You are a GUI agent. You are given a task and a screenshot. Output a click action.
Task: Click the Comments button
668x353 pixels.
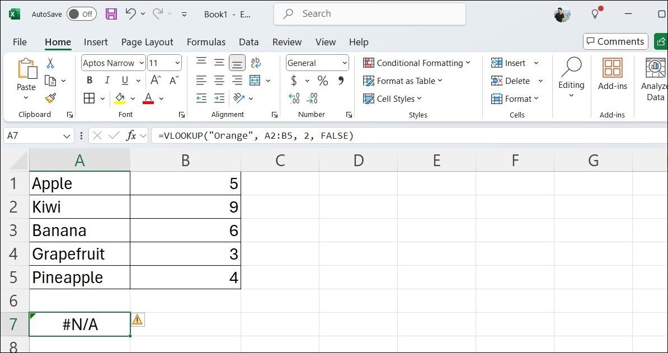point(615,41)
